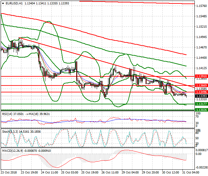Screen dimensions: 208x176
Task: Select the 26 Oct 11:00 time axis label
Action: point(110,173)
